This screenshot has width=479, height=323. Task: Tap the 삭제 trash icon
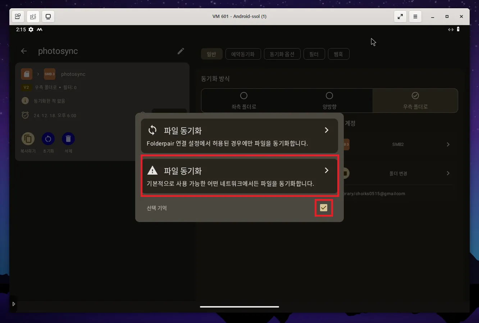coord(68,138)
